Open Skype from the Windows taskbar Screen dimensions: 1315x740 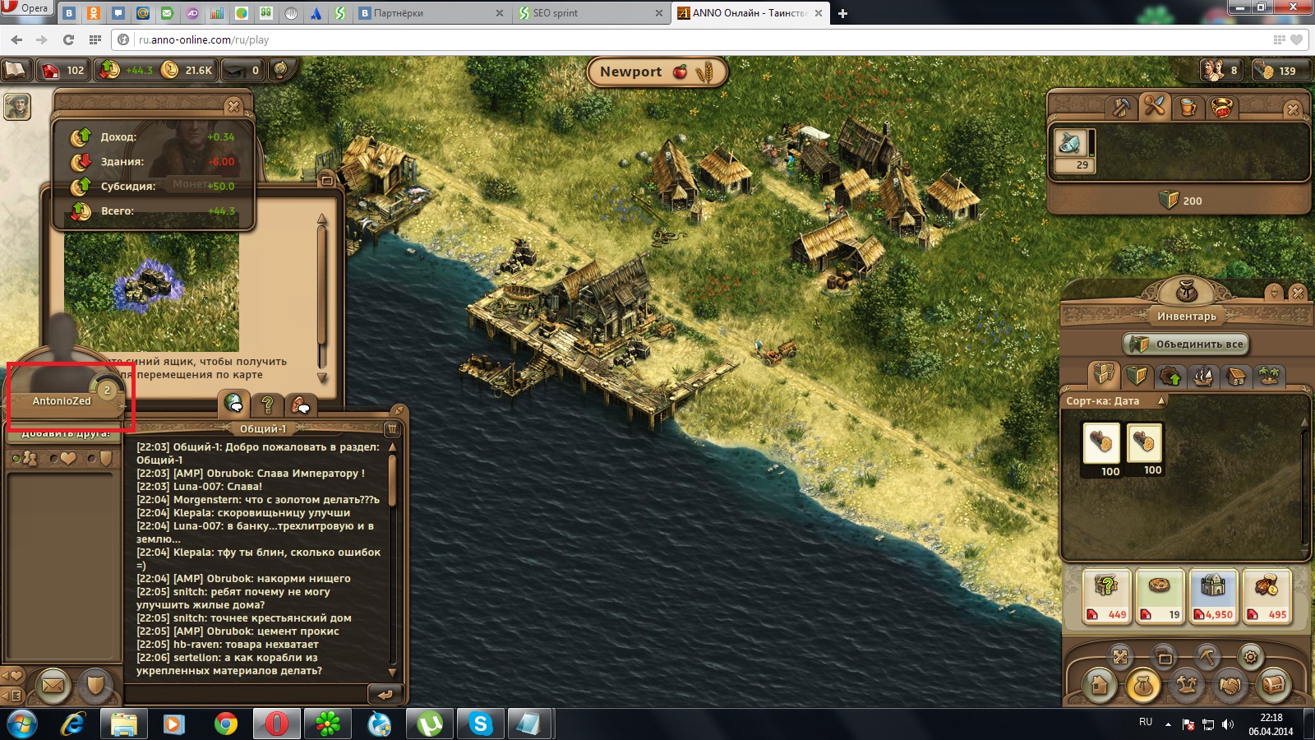click(480, 724)
